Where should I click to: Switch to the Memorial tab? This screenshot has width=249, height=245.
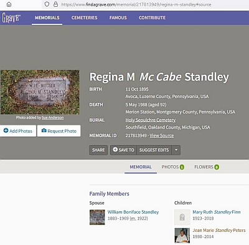click(x=141, y=167)
